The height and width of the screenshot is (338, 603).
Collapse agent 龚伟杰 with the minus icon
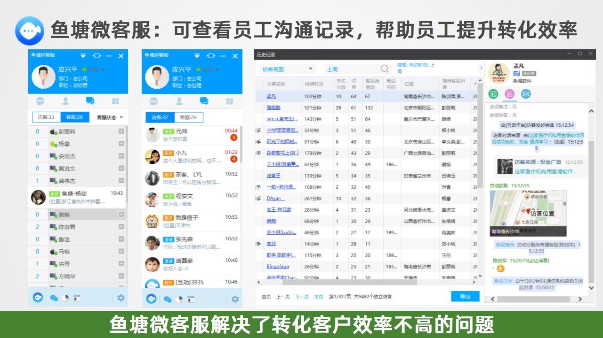click(x=121, y=180)
